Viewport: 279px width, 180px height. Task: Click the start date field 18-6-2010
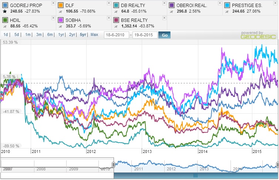116,35
